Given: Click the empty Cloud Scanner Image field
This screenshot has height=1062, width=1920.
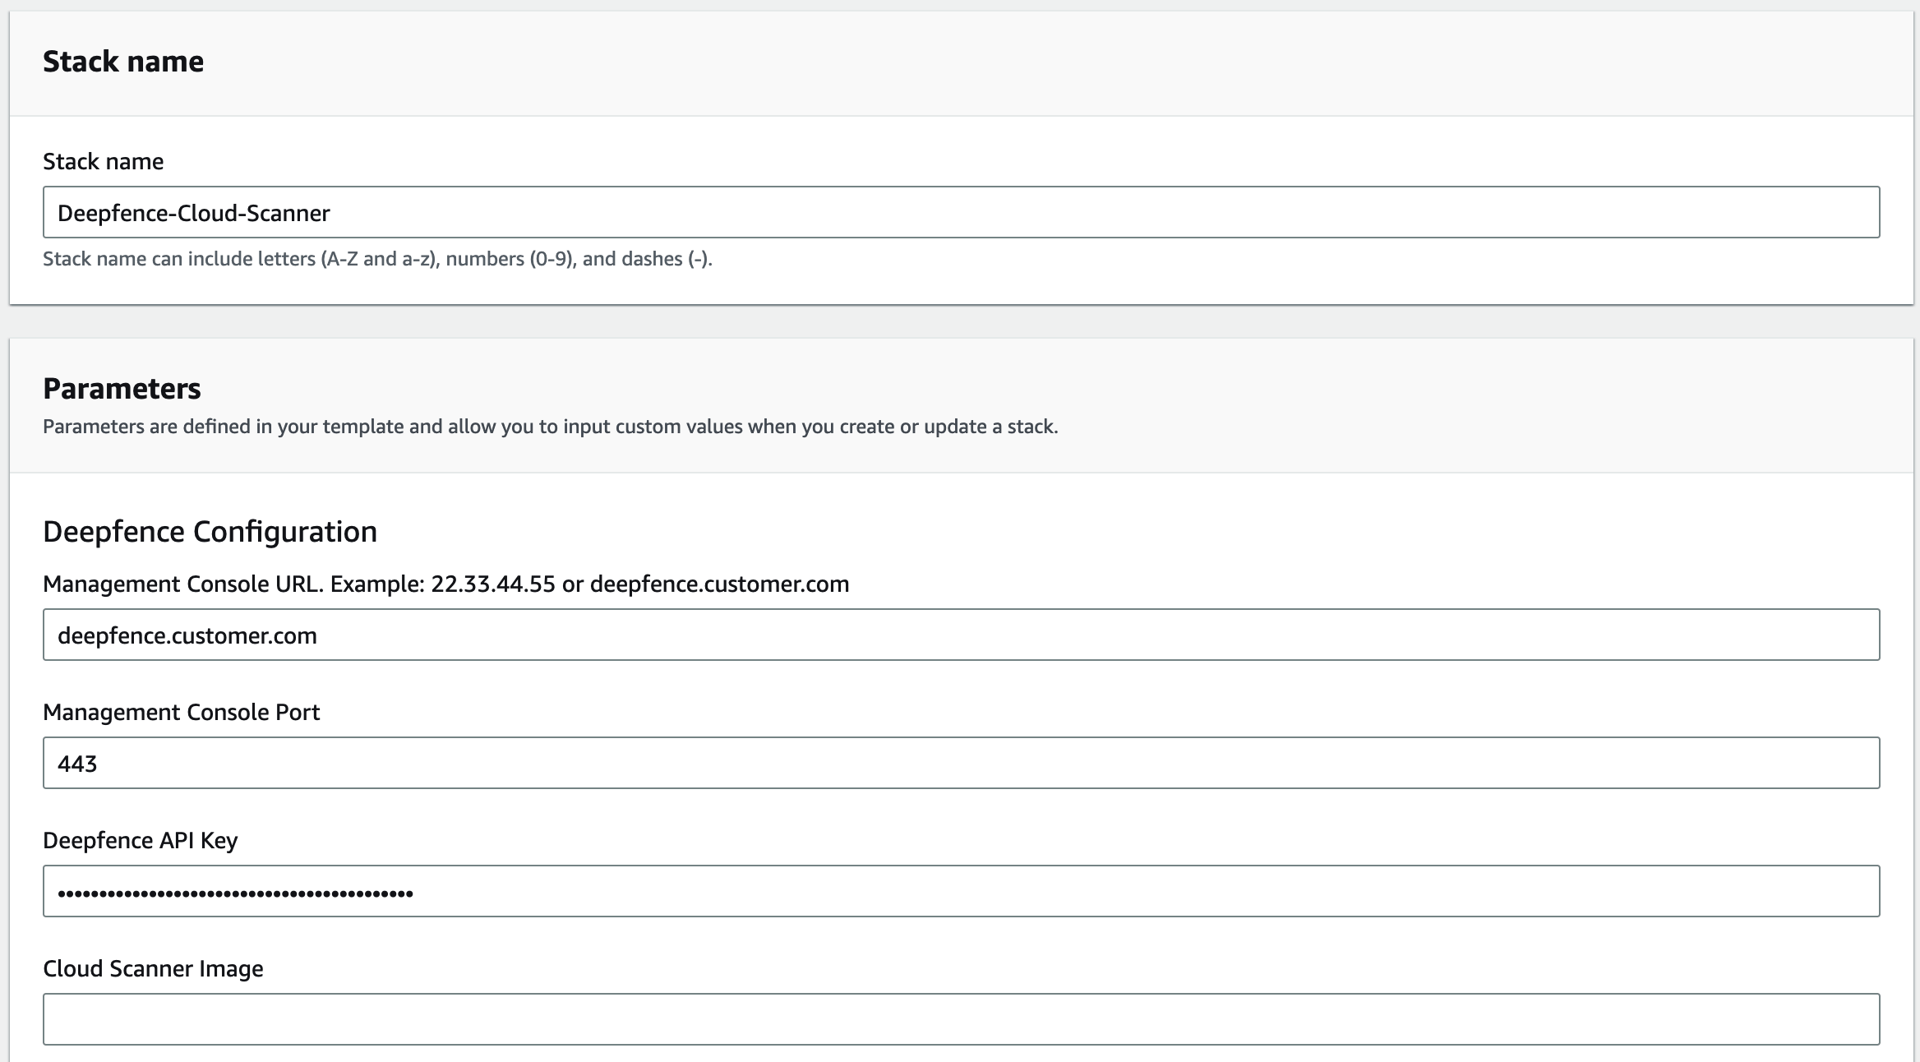Looking at the screenshot, I should (960, 1019).
